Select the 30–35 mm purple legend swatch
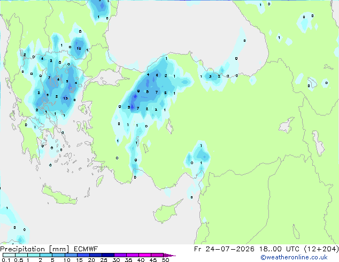Screen dimensions: 339x262 [120, 255]
